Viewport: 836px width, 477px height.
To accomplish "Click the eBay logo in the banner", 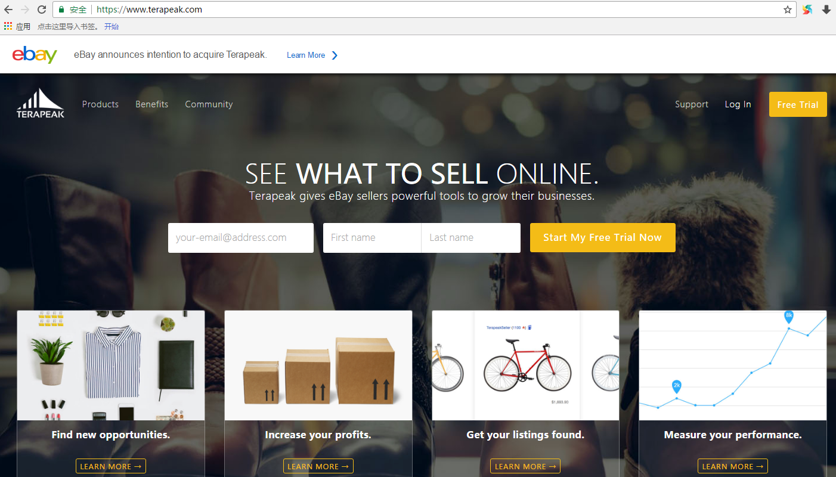I will (35, 55).
